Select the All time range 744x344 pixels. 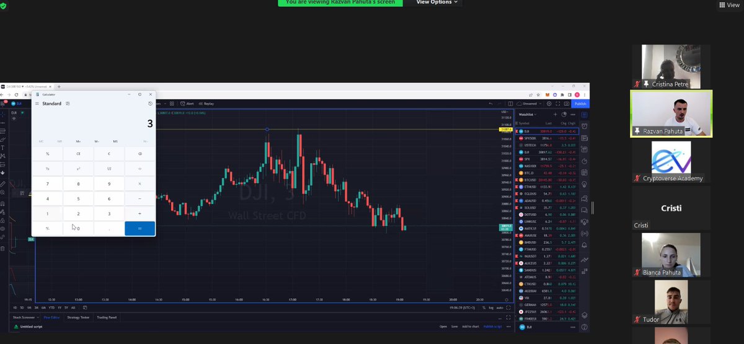point(73,307)
